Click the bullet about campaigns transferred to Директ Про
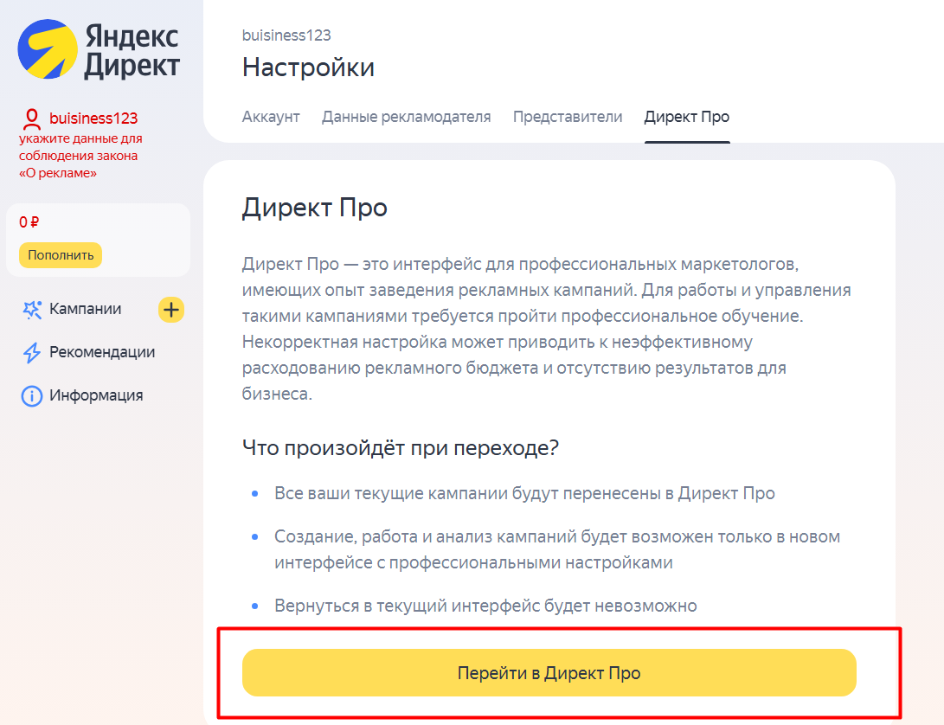 (x=524, y=493)
